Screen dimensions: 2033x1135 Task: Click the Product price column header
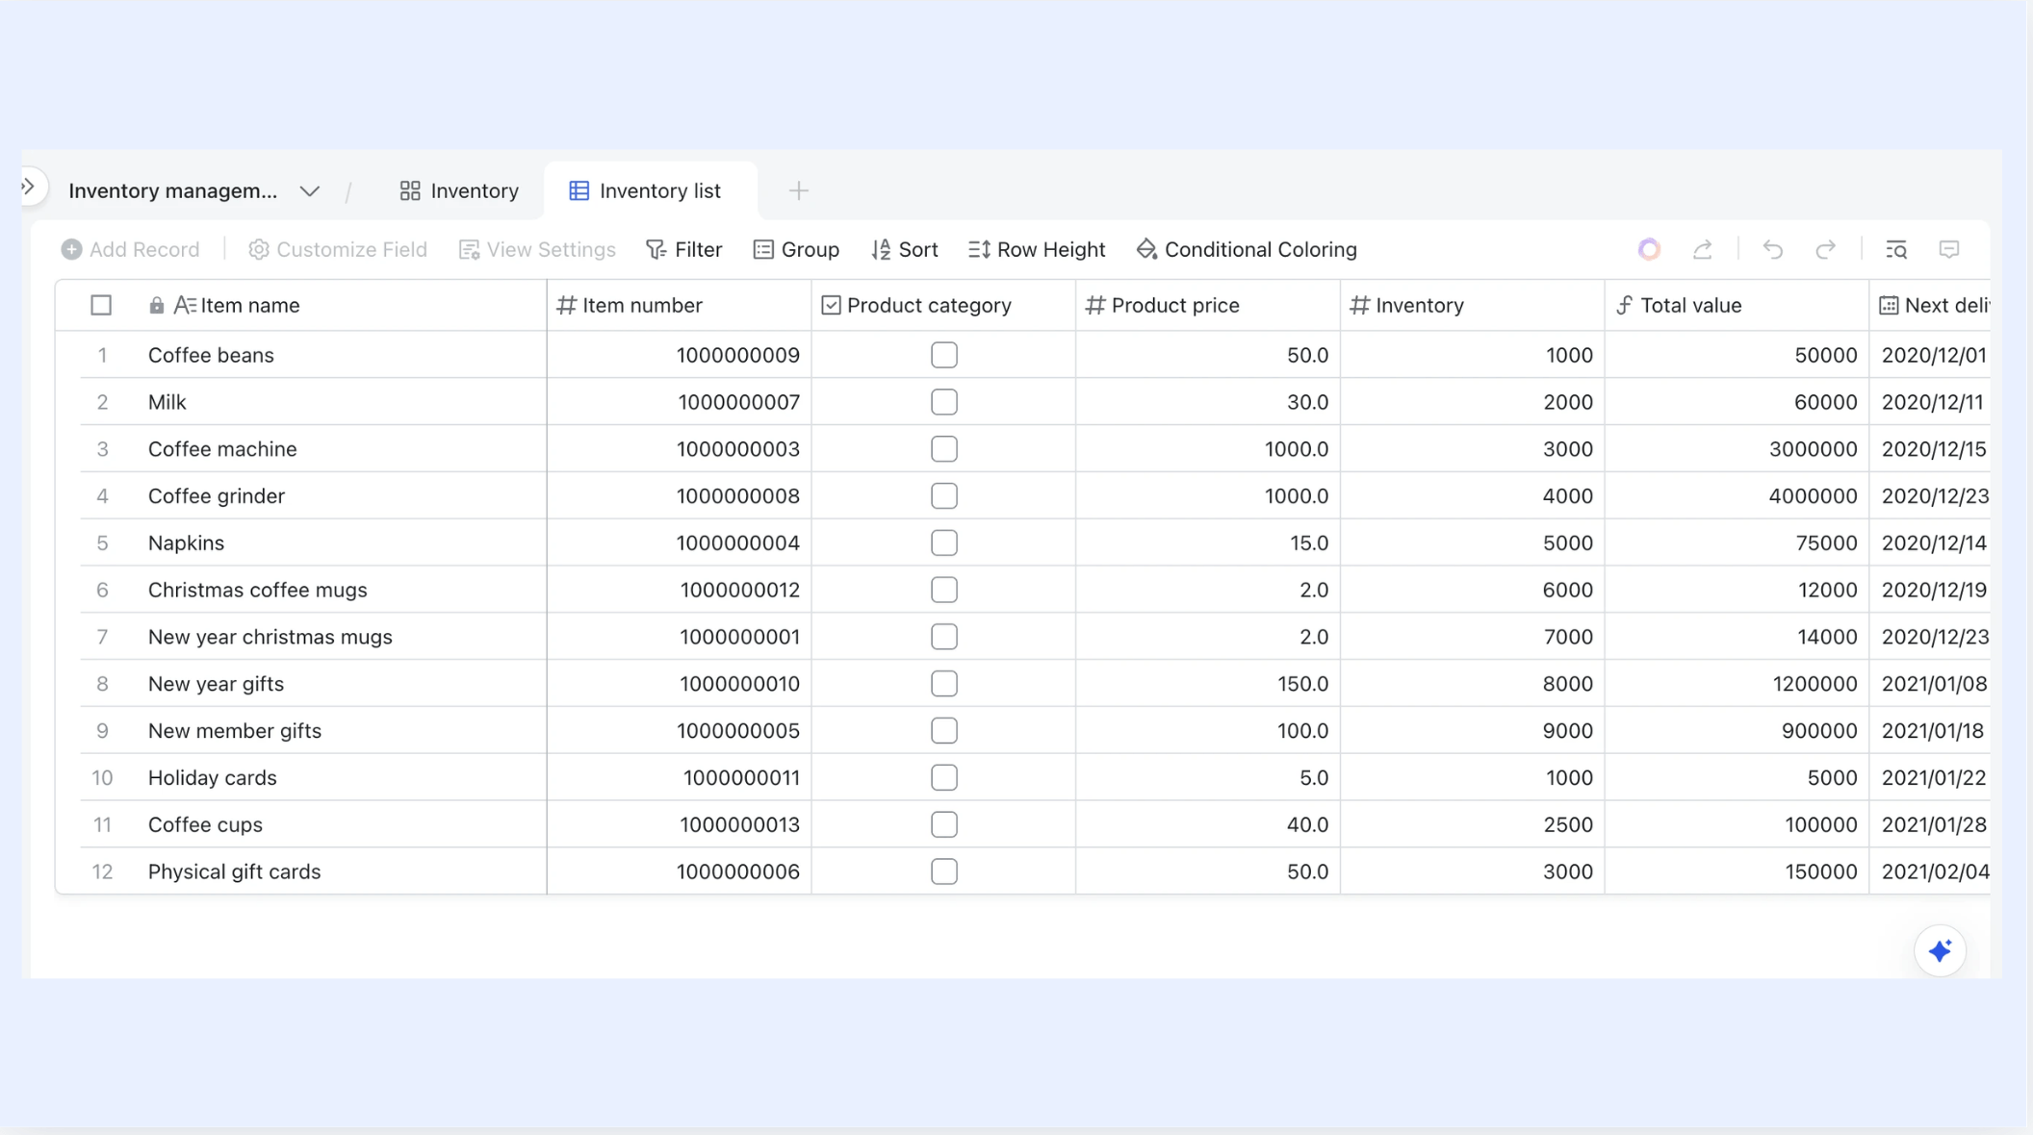coord(1208,306)
